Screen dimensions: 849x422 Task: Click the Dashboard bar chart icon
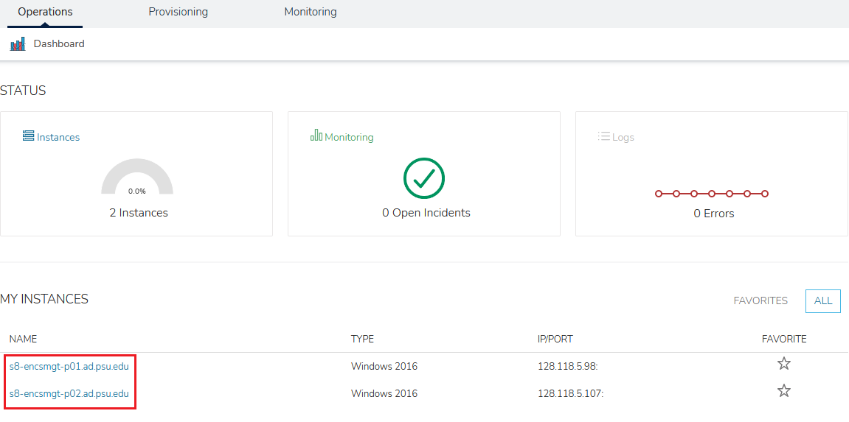tap(18, 44)
